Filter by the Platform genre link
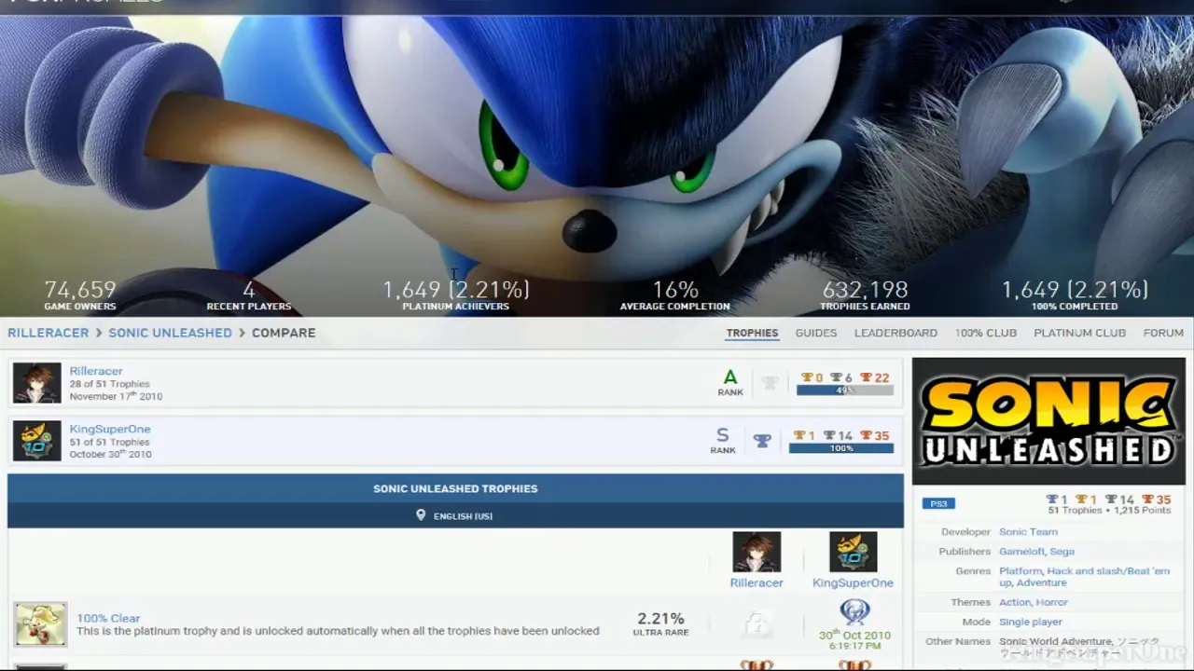Viewport: 1194px width, 671px height. (1020, 571)
